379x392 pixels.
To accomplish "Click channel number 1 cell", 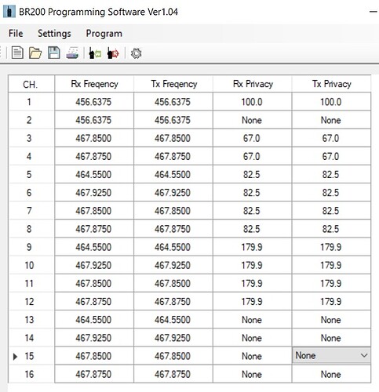I will 31,102.
